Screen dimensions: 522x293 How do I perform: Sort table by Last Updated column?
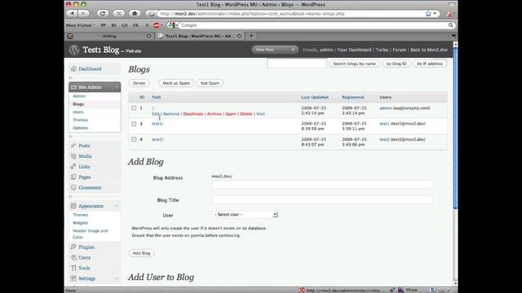[315, 98]
